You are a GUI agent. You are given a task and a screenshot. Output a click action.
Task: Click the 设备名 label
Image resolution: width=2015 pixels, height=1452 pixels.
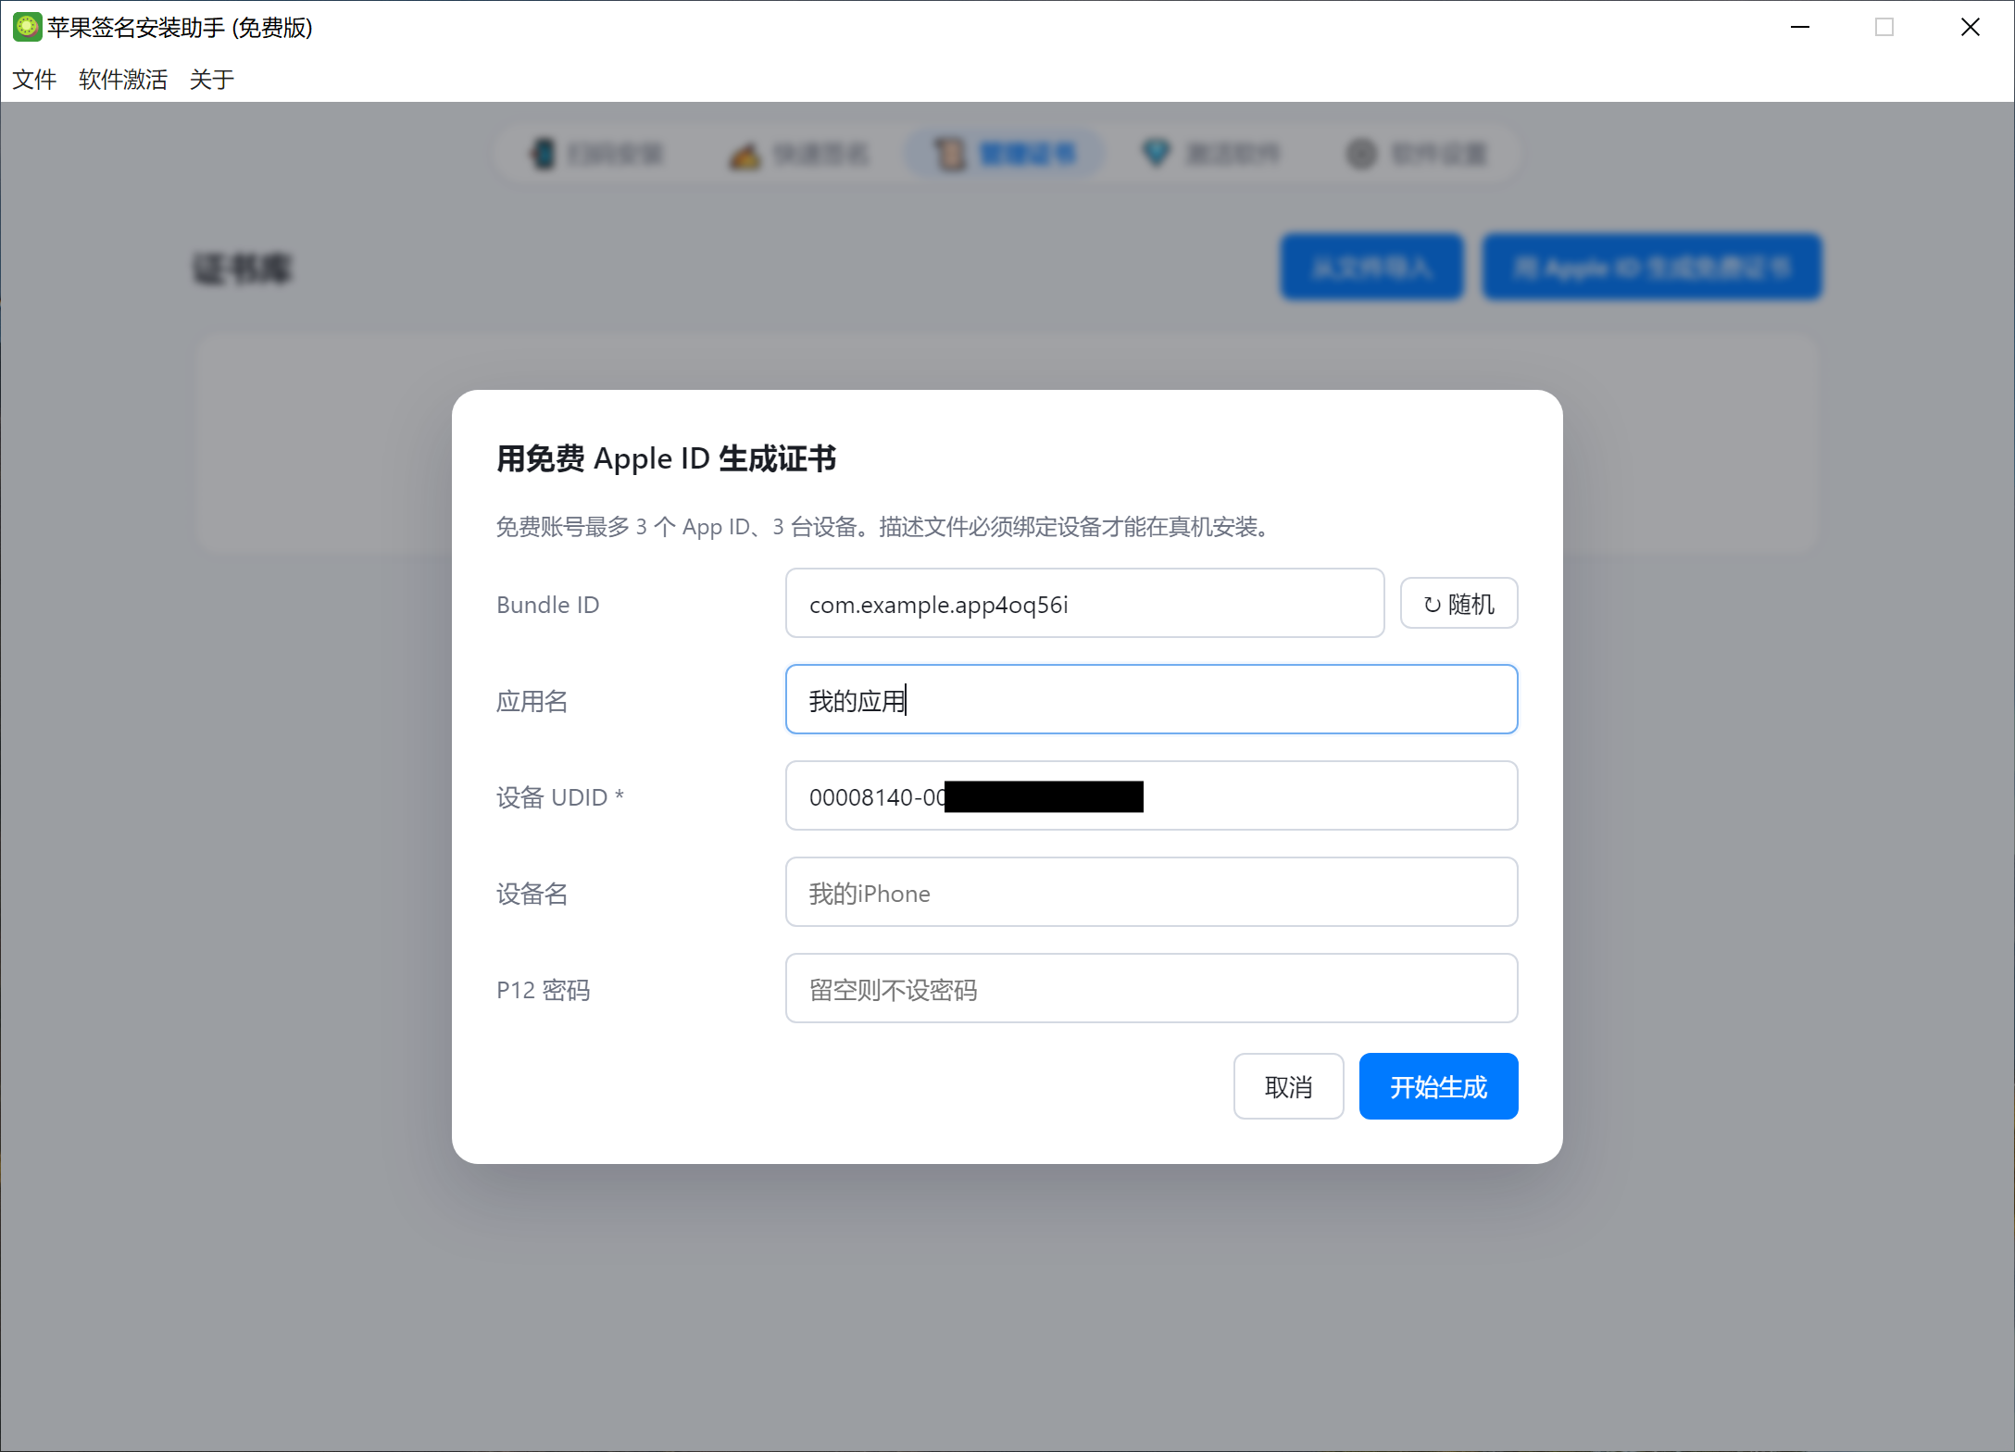pos(532,894)
